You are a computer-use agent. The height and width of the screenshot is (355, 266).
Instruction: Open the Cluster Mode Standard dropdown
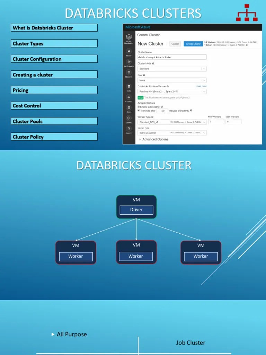coord(172,69)
